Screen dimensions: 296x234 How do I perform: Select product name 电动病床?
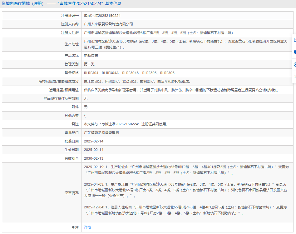(91, 56)
